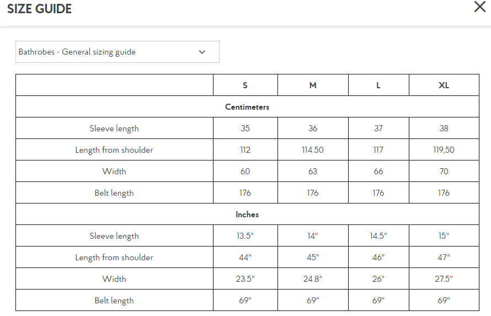Click Belt length in the Centimeters section
This screenshot has width=491, height=316.
(x=114, y=193)
